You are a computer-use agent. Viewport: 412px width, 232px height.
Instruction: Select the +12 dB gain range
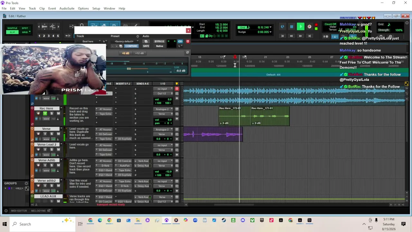coord(139,53)
